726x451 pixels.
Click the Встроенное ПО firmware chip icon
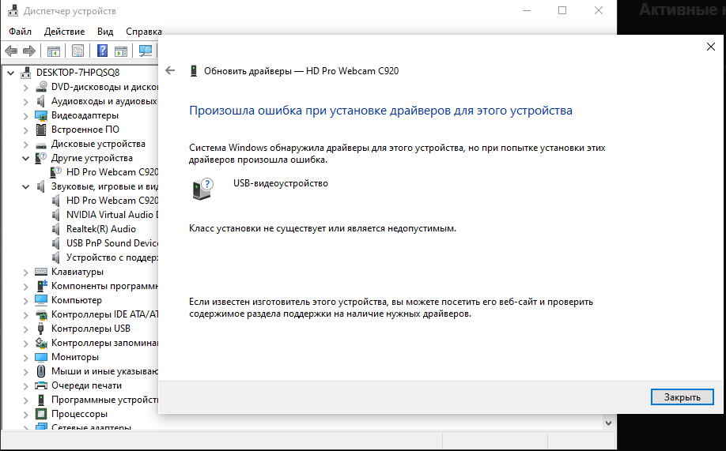pyautogui.click(x=41, y=130)
